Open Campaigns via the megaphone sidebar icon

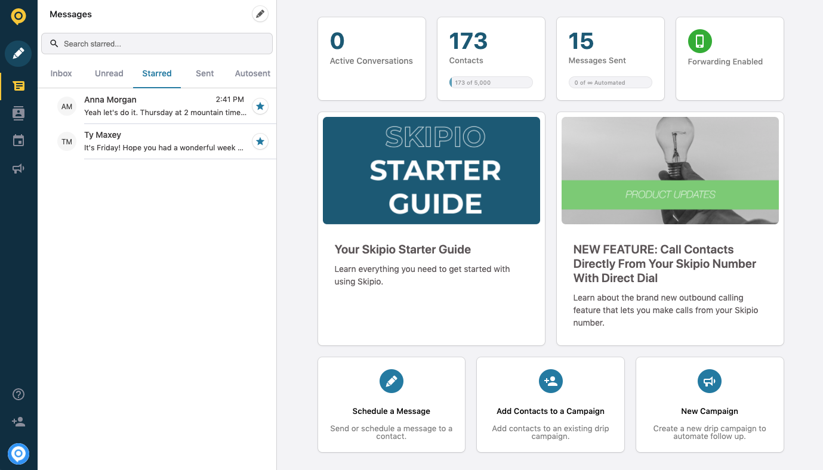pyautogui.click(x=18, y=168)
